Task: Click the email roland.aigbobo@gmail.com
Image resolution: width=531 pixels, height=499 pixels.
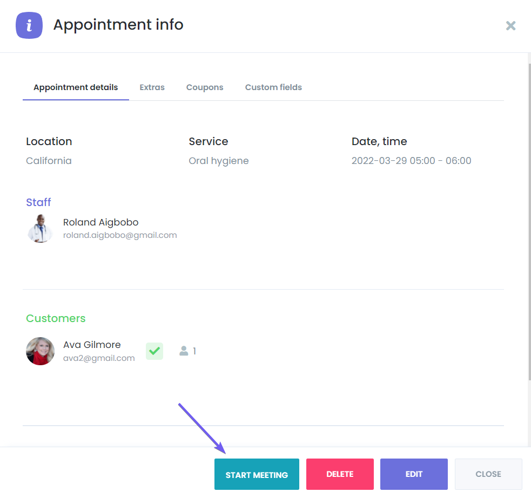Action: point(120,235)
